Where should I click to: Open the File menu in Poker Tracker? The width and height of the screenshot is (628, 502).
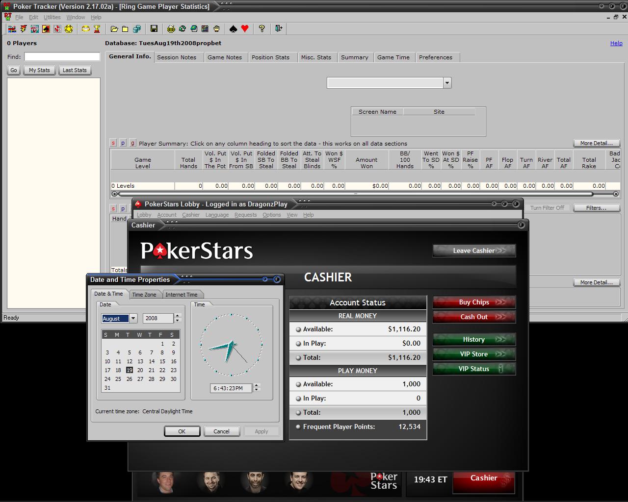[19, 17]
